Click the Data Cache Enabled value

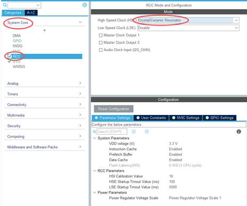(176, 160)
